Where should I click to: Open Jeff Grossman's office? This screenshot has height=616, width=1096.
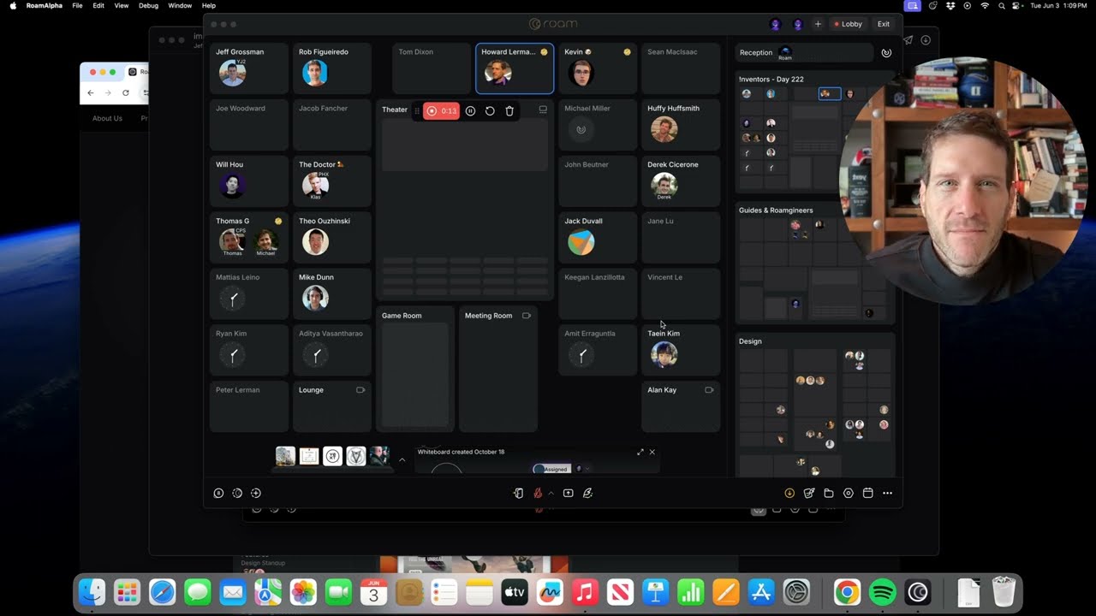pos(249,68)
